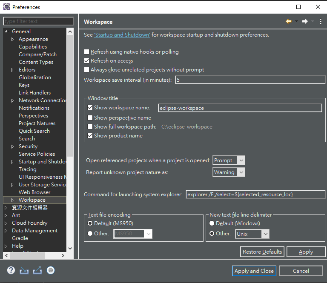The height and width of the screenshot is (283, 327).
Task: Open the View Menu three-dots icon
Action: [321, 21]
